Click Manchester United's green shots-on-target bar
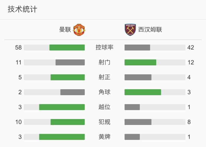 68,77
